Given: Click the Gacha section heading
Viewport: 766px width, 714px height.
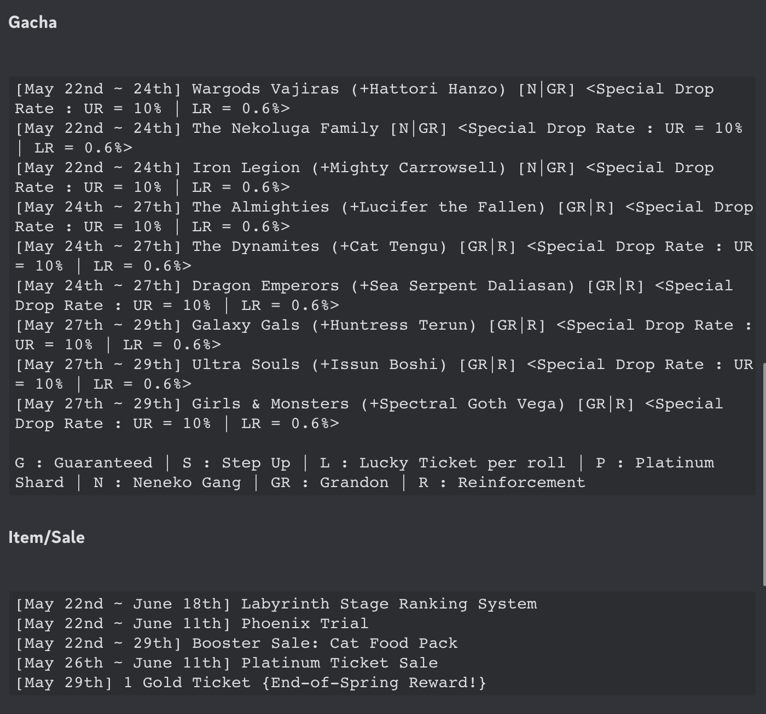Looking at the screenshot, I should click(33, 22).
